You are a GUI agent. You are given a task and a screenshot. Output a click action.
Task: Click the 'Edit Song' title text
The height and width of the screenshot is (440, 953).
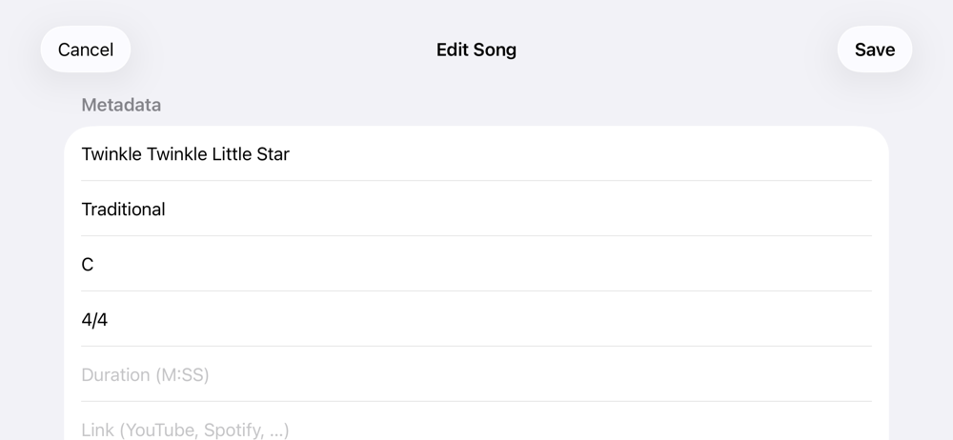[x=476, y=50]
